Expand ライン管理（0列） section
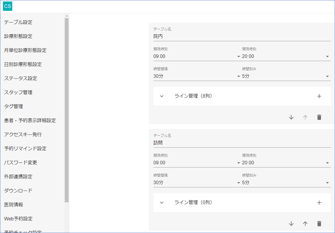The image size is (335, 233). tap(162, 203)
